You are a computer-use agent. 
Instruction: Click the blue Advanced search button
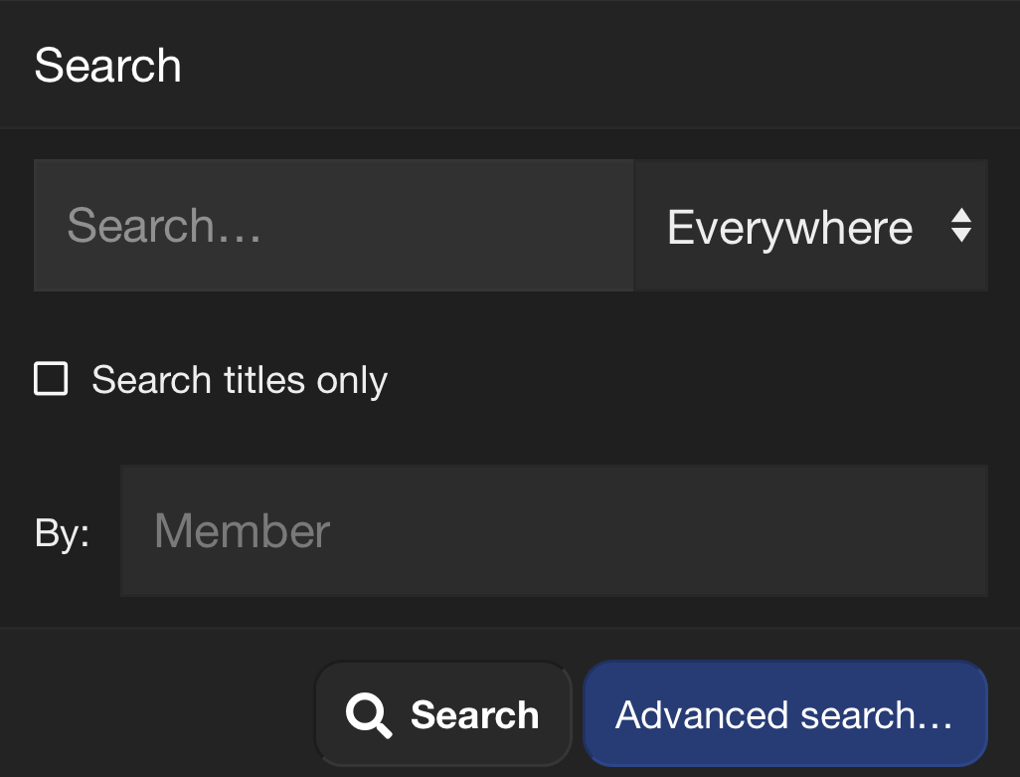784,714
